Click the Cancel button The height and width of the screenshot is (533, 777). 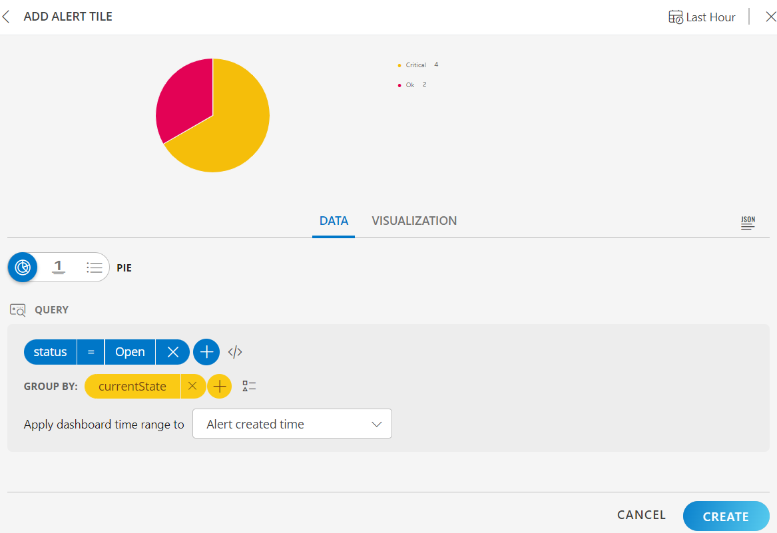point(641,515)
